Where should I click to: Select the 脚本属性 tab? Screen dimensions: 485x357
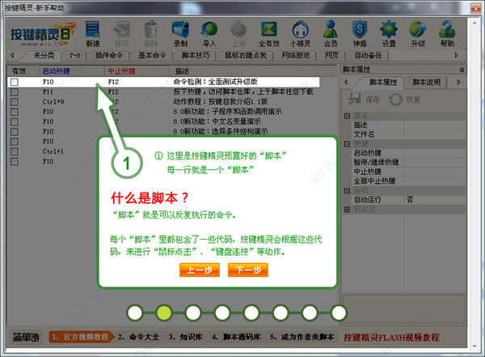point(383,82)
